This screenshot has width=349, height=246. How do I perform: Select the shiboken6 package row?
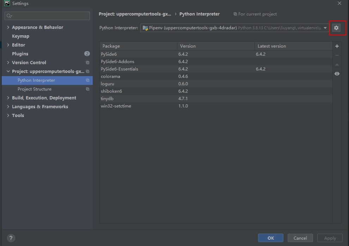pyautogui.click(x=216, y=91)
